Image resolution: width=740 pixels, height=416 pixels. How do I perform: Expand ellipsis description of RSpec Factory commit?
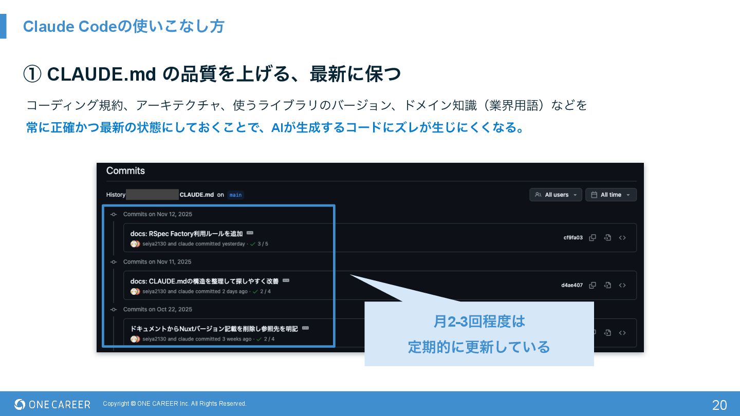coord(250,233)
